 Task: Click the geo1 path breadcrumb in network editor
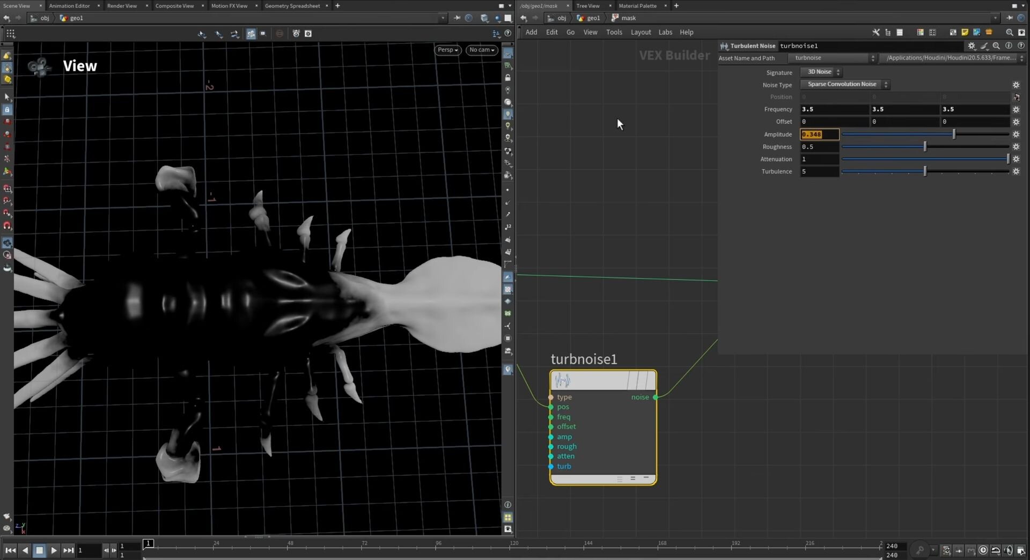click(x=593, y=18)
